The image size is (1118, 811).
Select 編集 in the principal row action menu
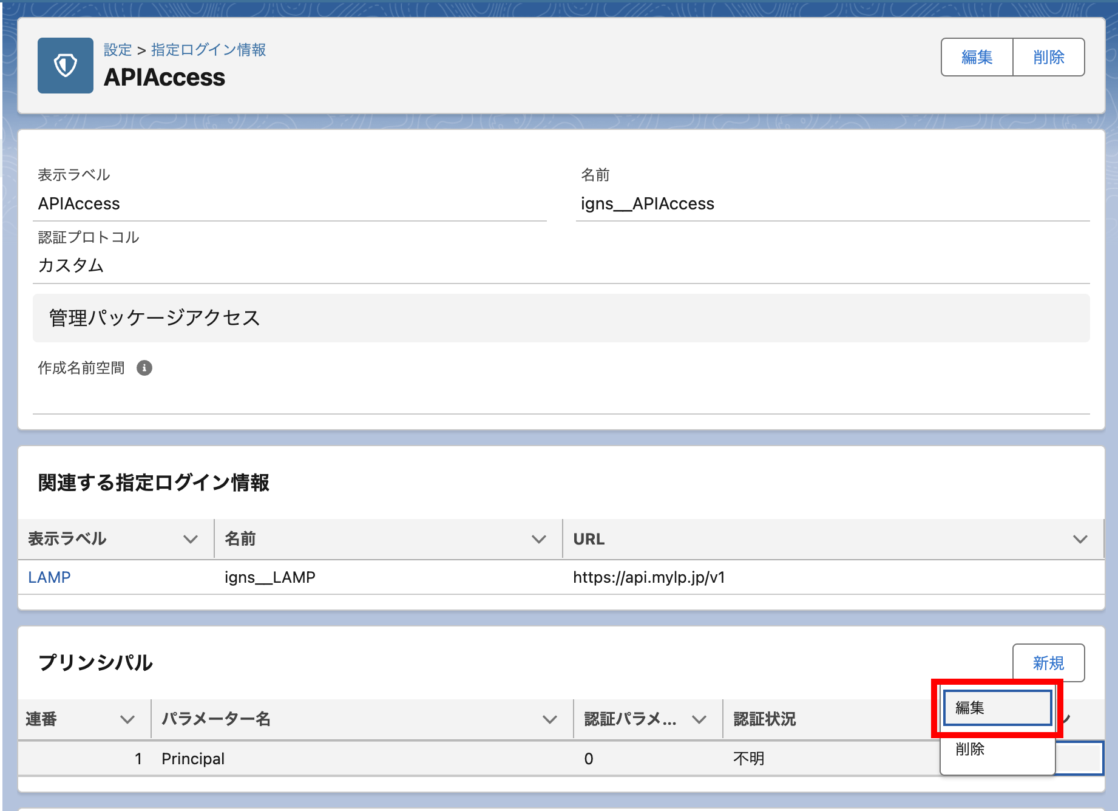point(997,708)
